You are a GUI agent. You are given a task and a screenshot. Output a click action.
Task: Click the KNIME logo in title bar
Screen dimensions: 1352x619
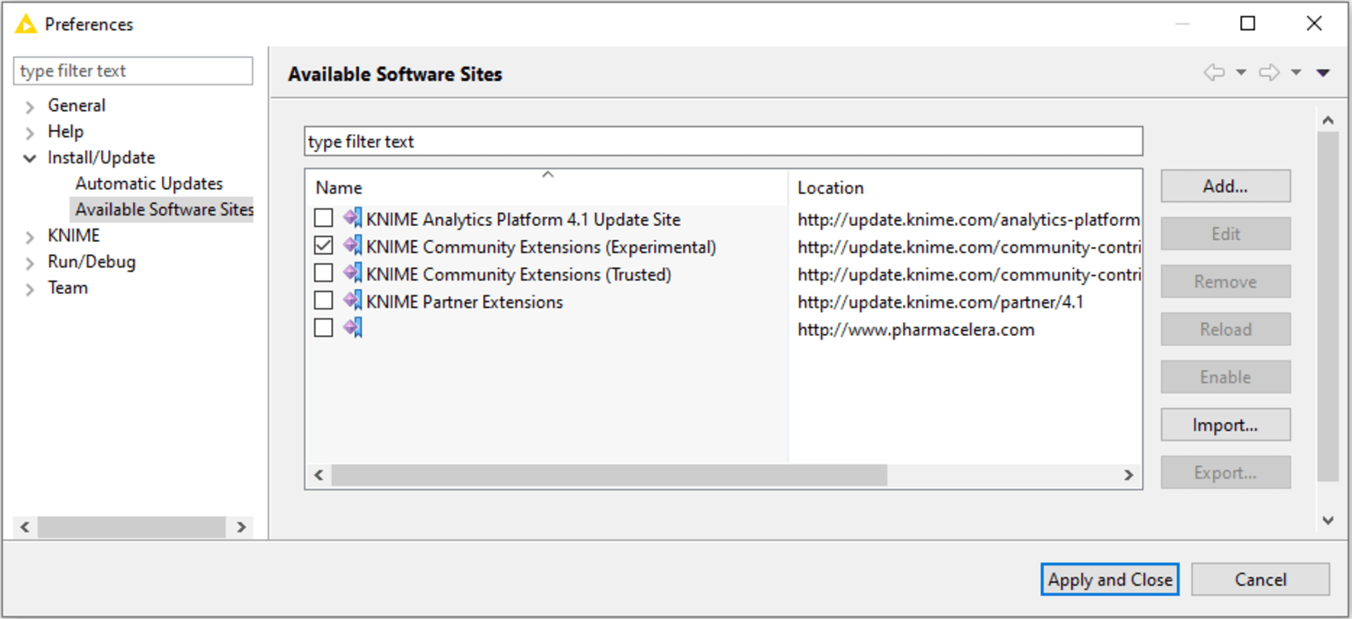pos(26,24)
